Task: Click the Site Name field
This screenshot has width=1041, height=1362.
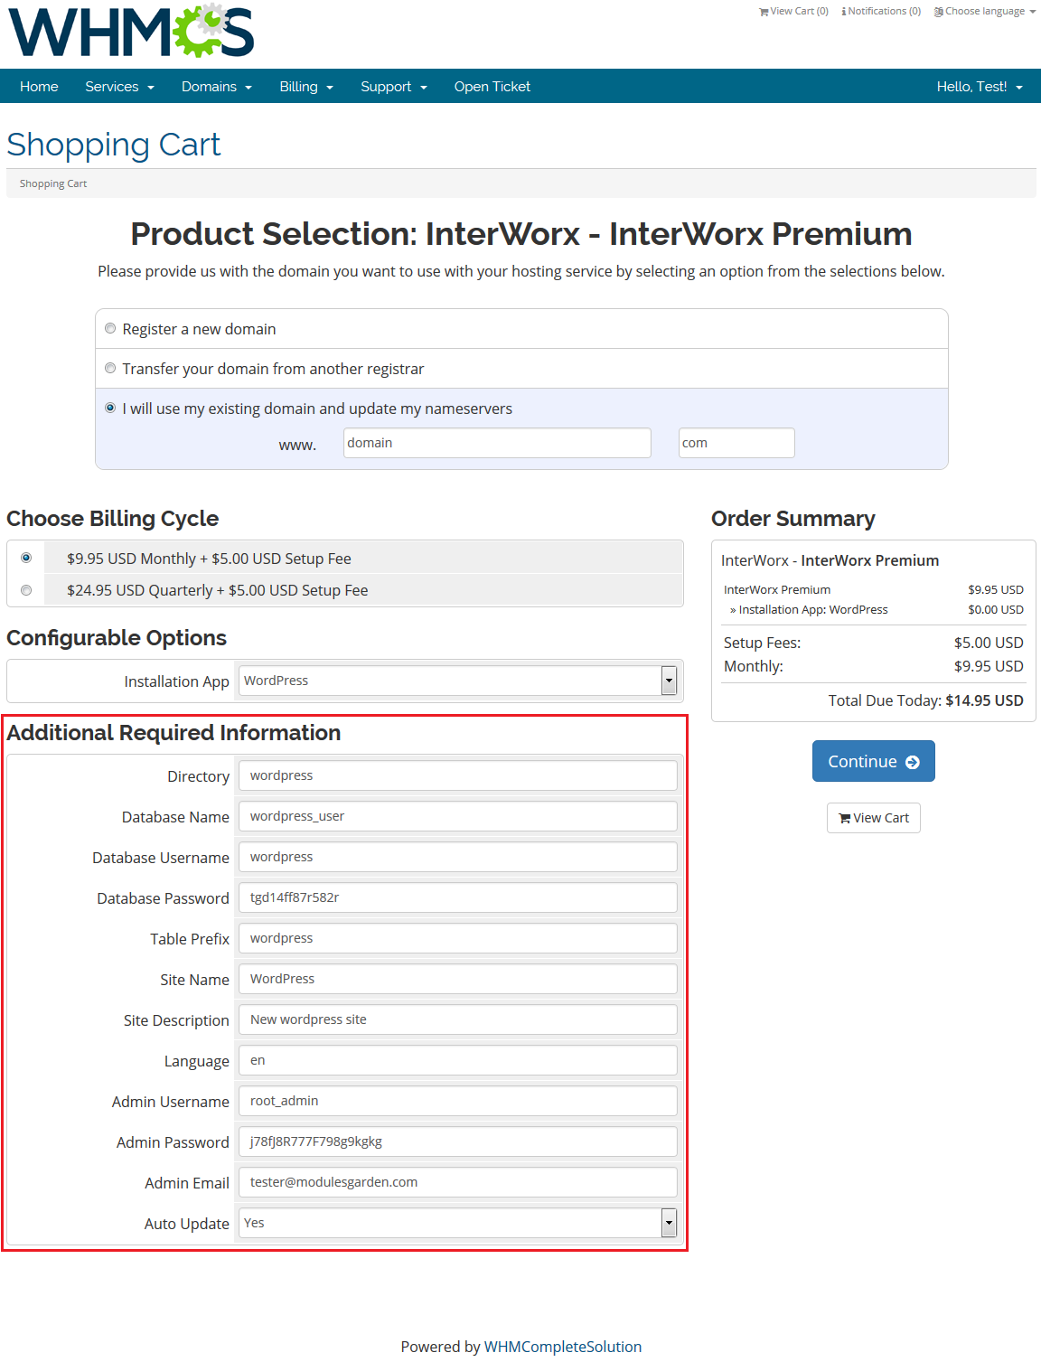Action: 458,979
